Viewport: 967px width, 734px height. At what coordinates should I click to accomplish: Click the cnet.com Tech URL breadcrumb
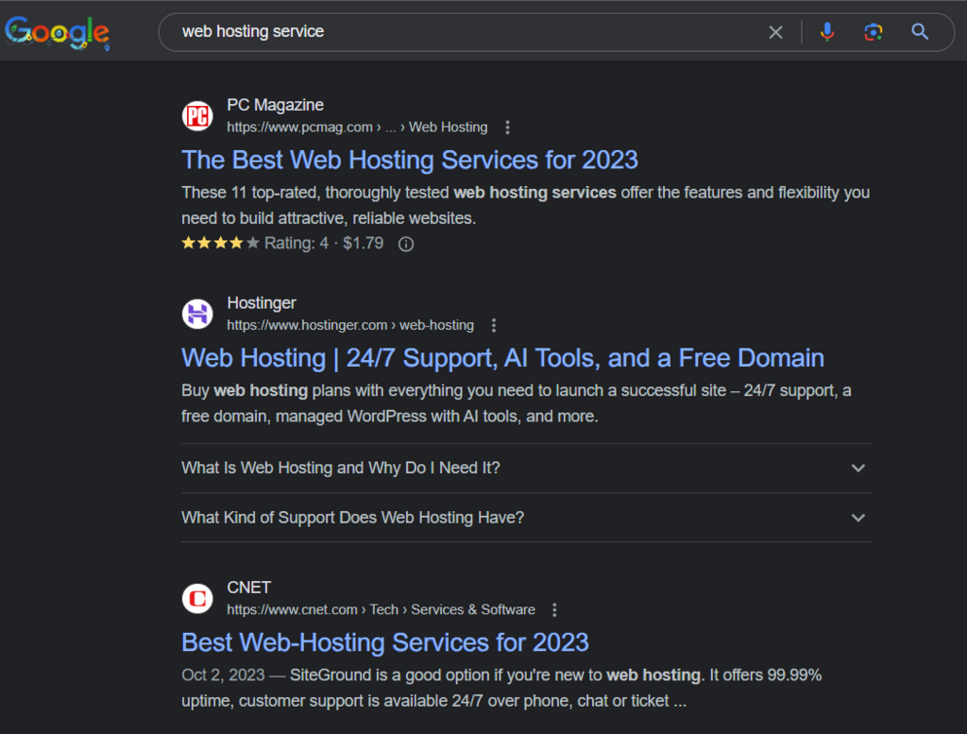pyautogui.click(x=382, y=609)
